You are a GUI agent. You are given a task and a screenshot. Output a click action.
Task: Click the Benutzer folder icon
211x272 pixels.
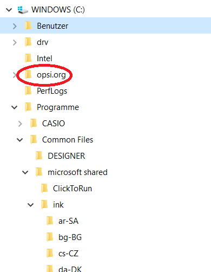[x=28, y=25]
